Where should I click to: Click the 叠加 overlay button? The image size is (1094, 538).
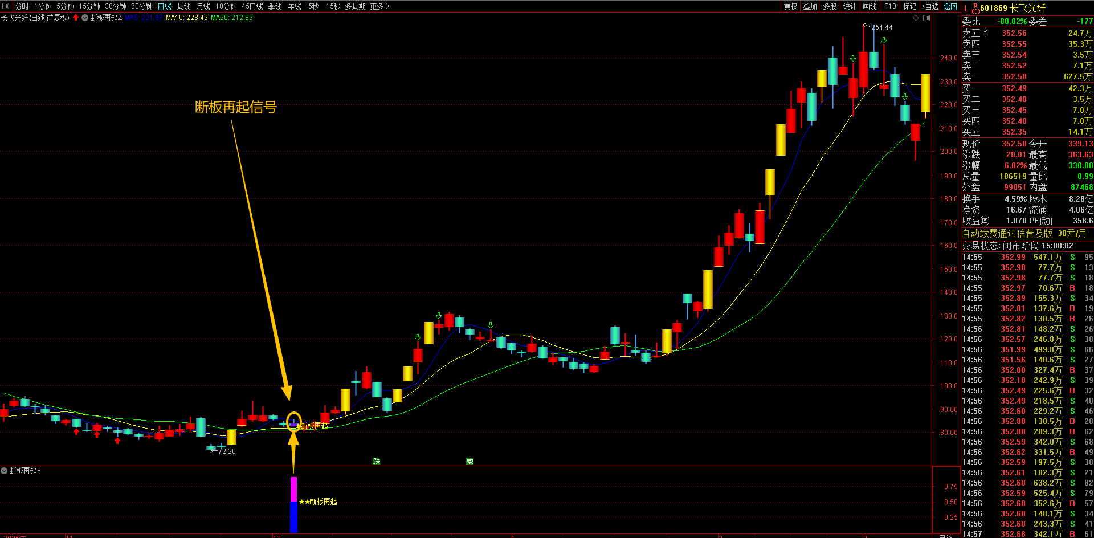(x=810, y=6)
